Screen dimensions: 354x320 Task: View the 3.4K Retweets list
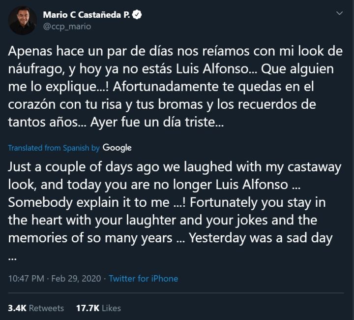[36, 308]
